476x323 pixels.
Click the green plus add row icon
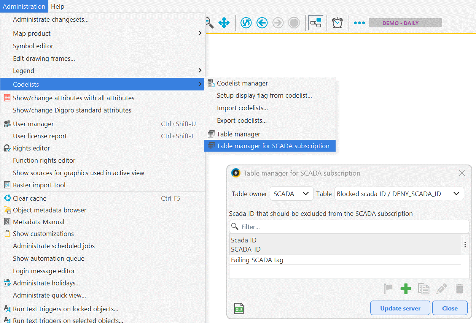[406, 289]
